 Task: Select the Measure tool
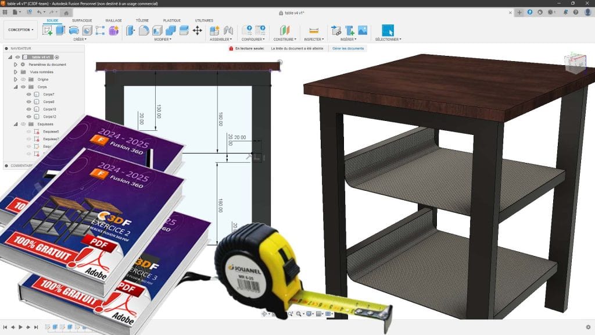(x=313, y=30)
